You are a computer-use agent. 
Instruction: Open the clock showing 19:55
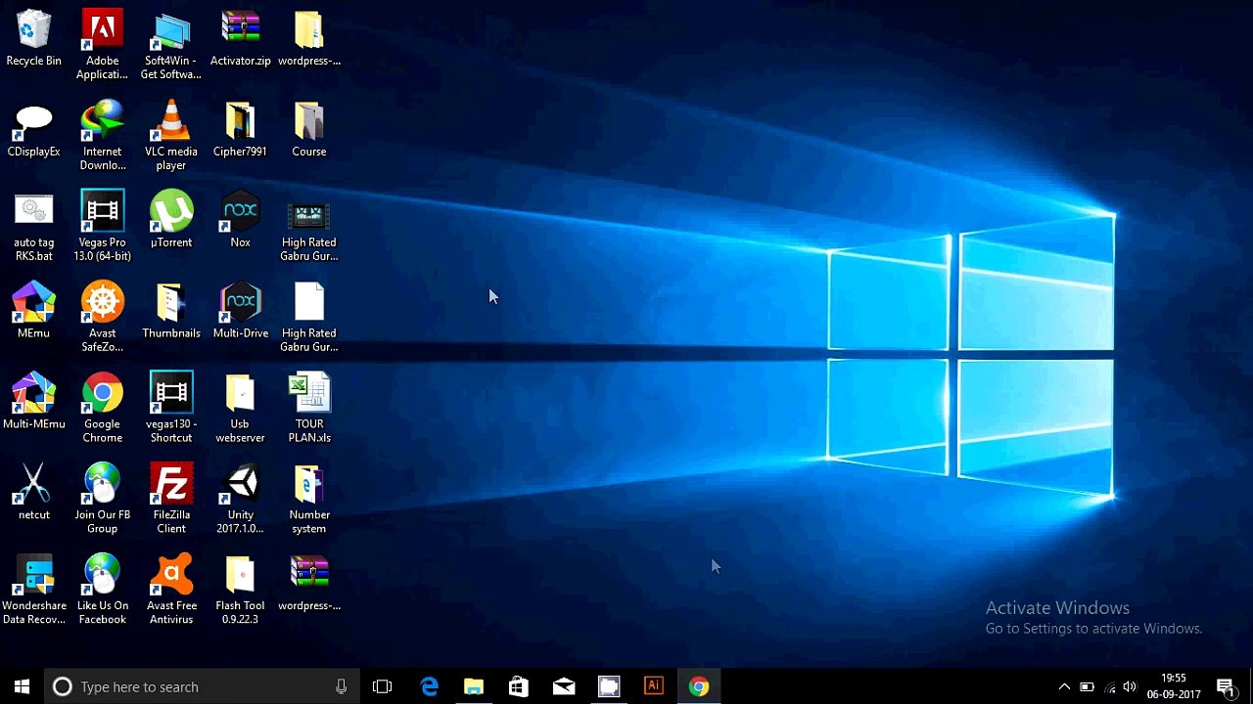pos(1174,686)
